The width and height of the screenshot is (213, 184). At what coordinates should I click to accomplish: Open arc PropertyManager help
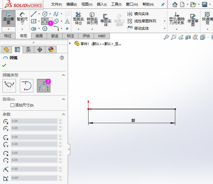pyautogui.click(x=62, y=58)
